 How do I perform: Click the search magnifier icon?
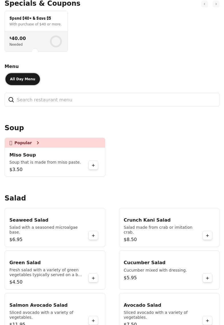(x=11, y=100)
